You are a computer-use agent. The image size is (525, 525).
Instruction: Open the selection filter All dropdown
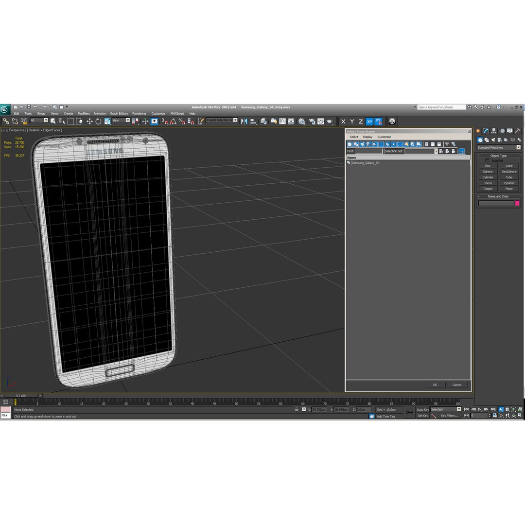tap(39, 120)
